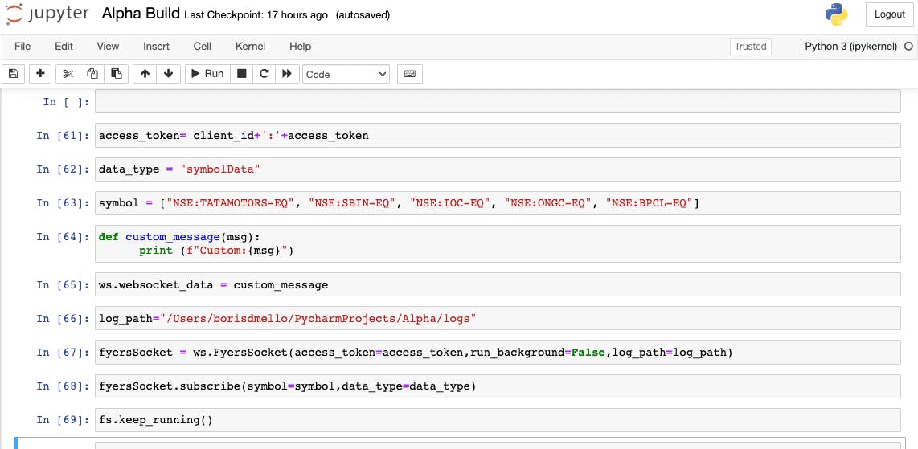Copy selected cells icon
This screenshot has width=918, height=449.
click(x=92, y=74)
